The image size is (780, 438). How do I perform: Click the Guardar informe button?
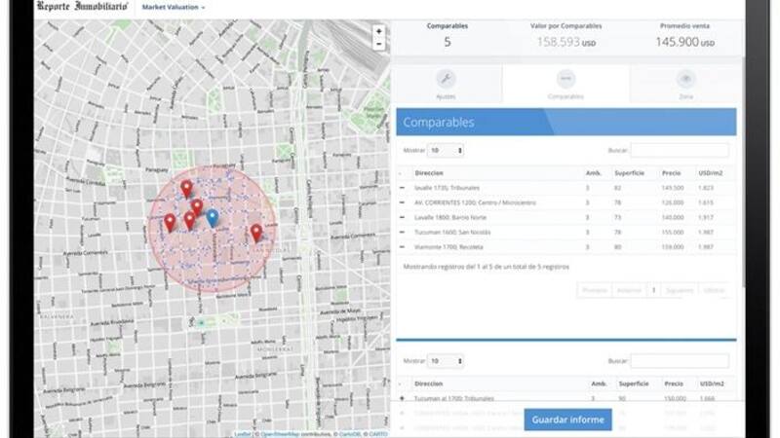click(x=568, y=420)
